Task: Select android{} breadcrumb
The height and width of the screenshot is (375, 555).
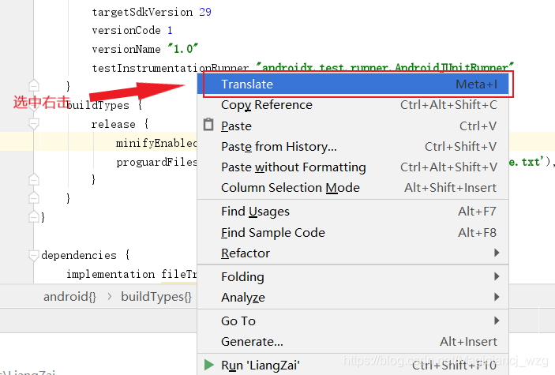Action: pyautogui.click(x=69, y=297)
